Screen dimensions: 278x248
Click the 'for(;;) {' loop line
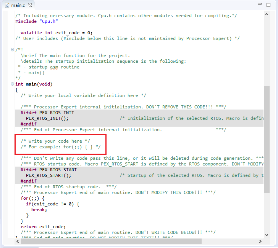tap(32, 199)
